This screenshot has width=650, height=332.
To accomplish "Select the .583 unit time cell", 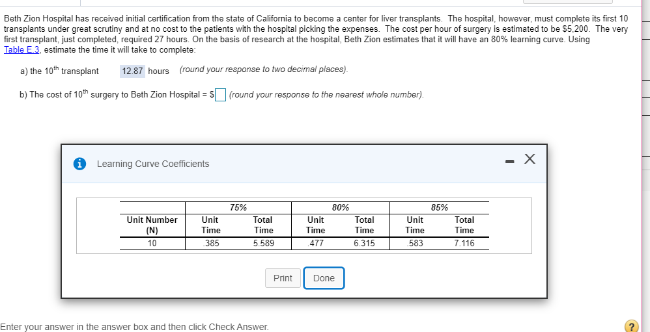I will 415,244.
